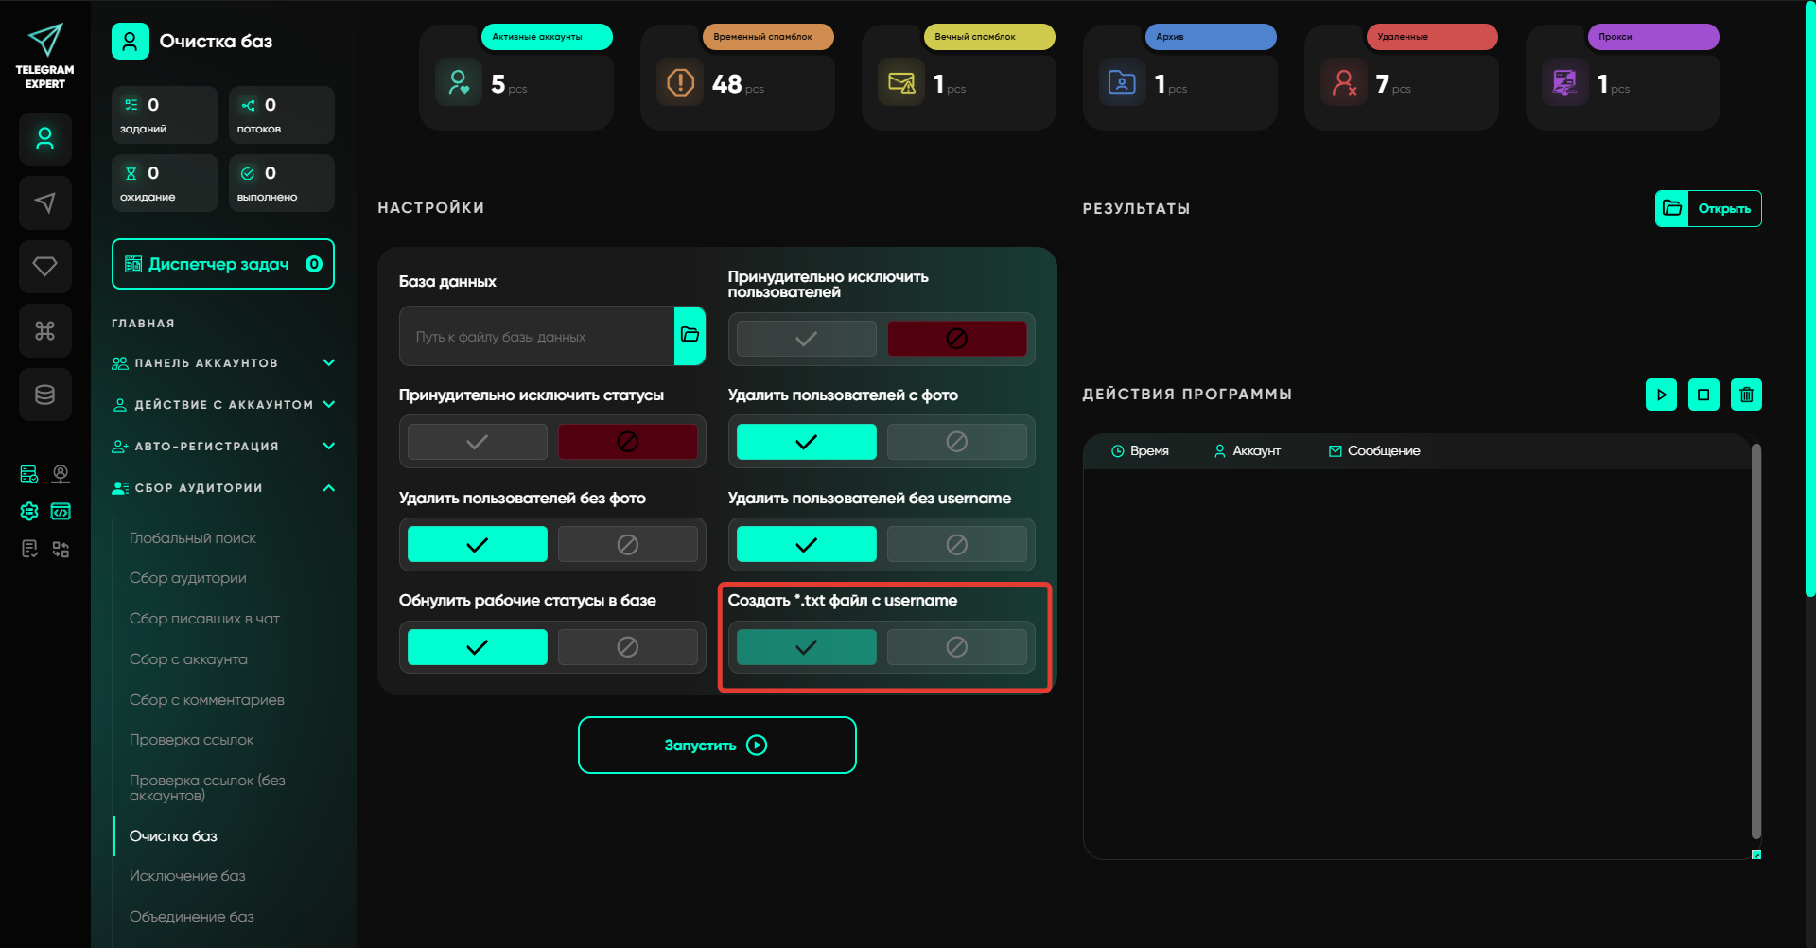
Task: Open Глобальный поиск menu item
Action: coord(193,538)
